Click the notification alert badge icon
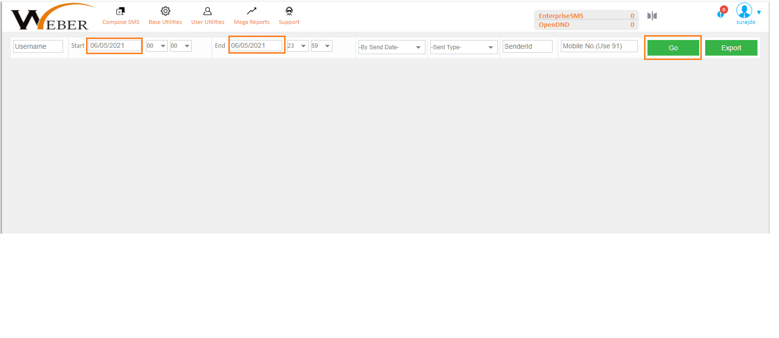 [x=722, y=12]
